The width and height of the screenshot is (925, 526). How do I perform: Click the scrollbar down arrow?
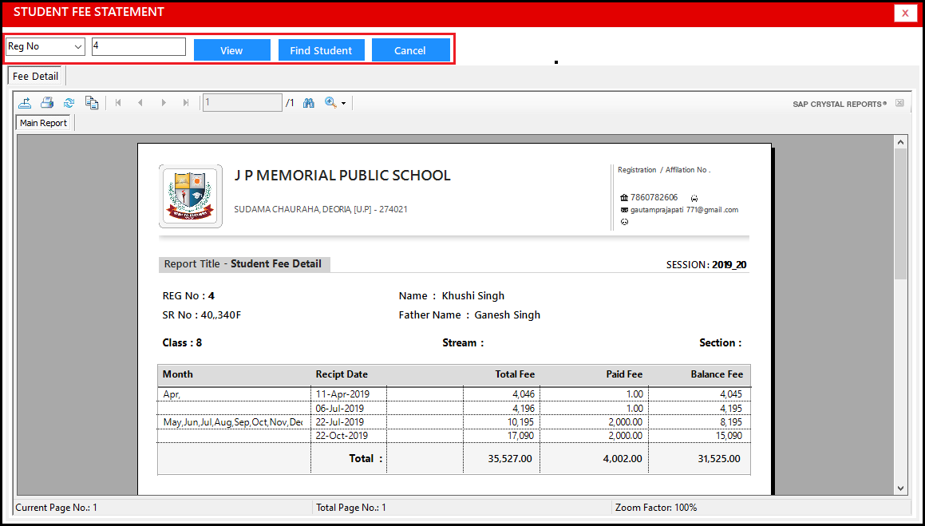[900, 488]
